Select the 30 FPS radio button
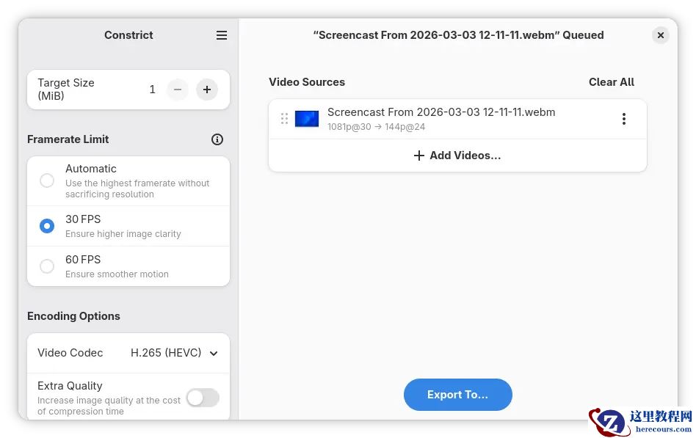This screenshot has width=696, height=438. click(x=47, y=226)
